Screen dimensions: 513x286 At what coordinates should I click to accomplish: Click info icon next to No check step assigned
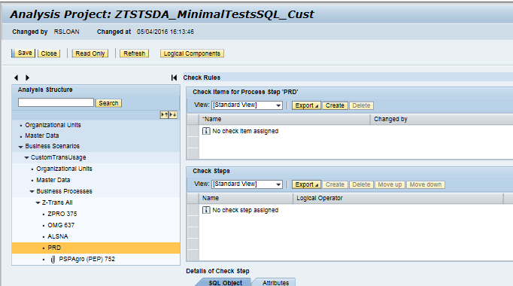point(206,210)
